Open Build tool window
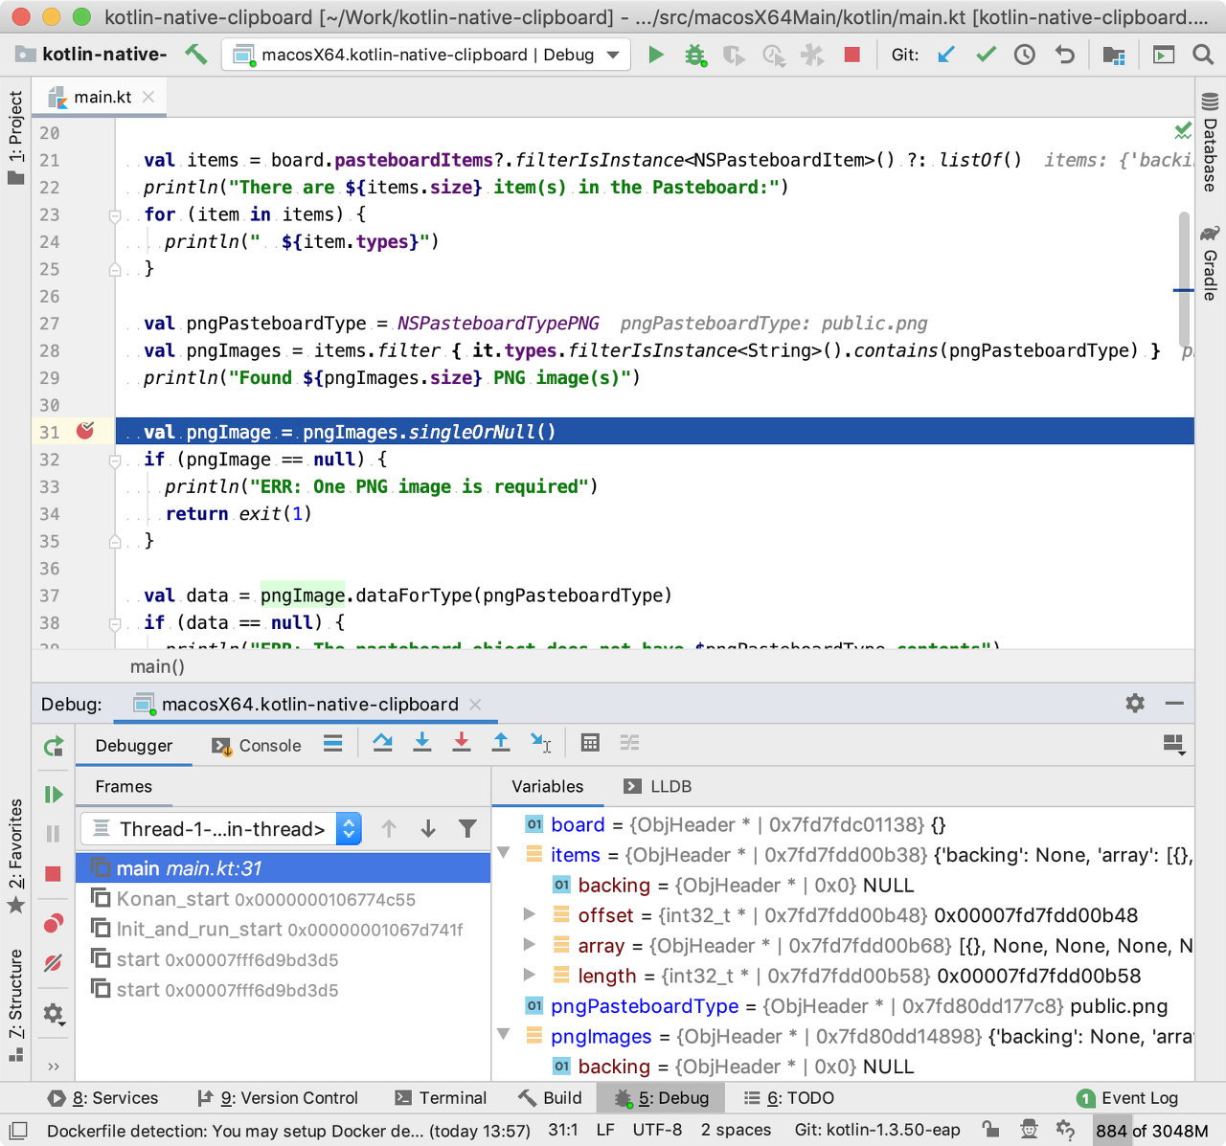The width and height of the screenshot is (1226, 1146). [x=551, y=1098]
